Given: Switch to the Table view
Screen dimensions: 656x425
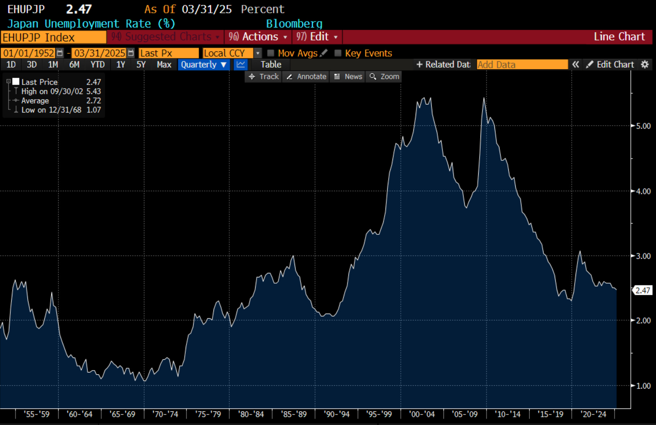Looking at the screenshot, I should [x=271, y=64].
